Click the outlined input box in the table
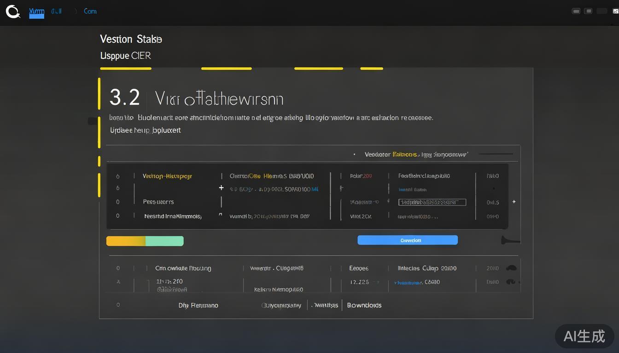Image resolution: width=619 pixels, height=353 pixels. (x=432, y=202)
